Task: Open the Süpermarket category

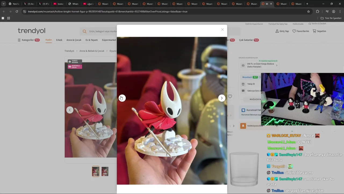Action: tap(109, 40)
